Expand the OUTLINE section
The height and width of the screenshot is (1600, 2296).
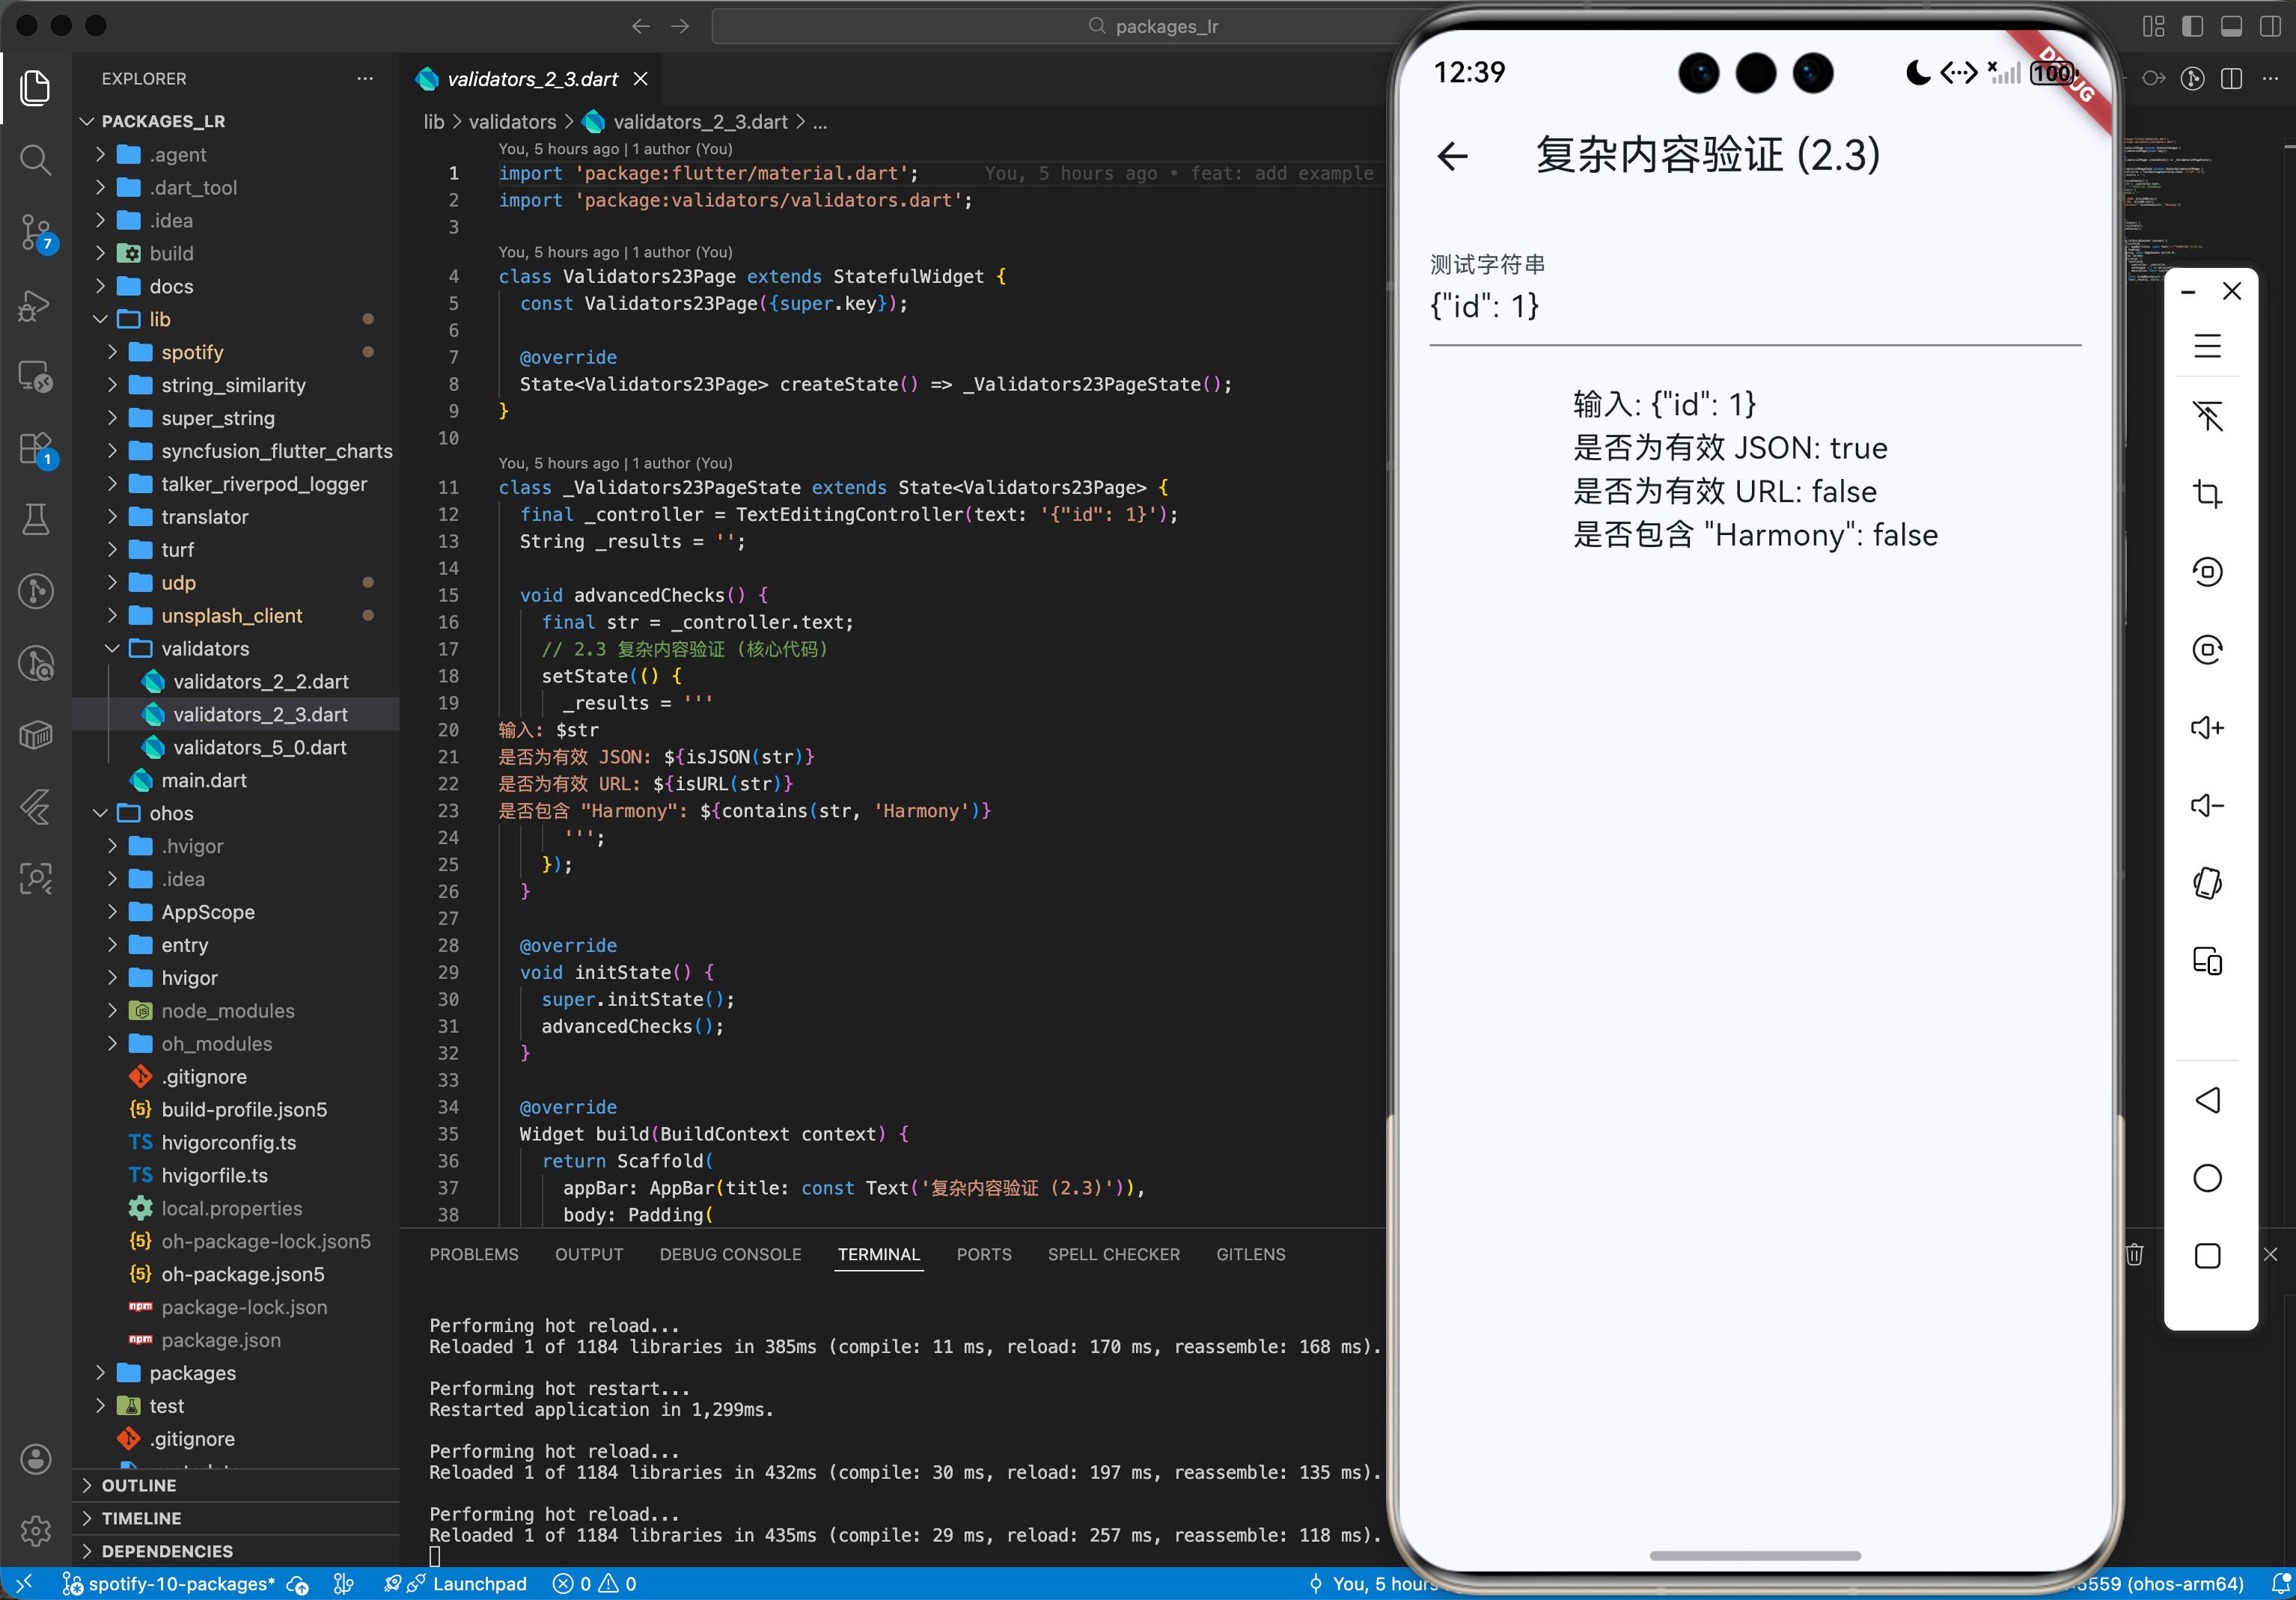(x=138, y=1485)
